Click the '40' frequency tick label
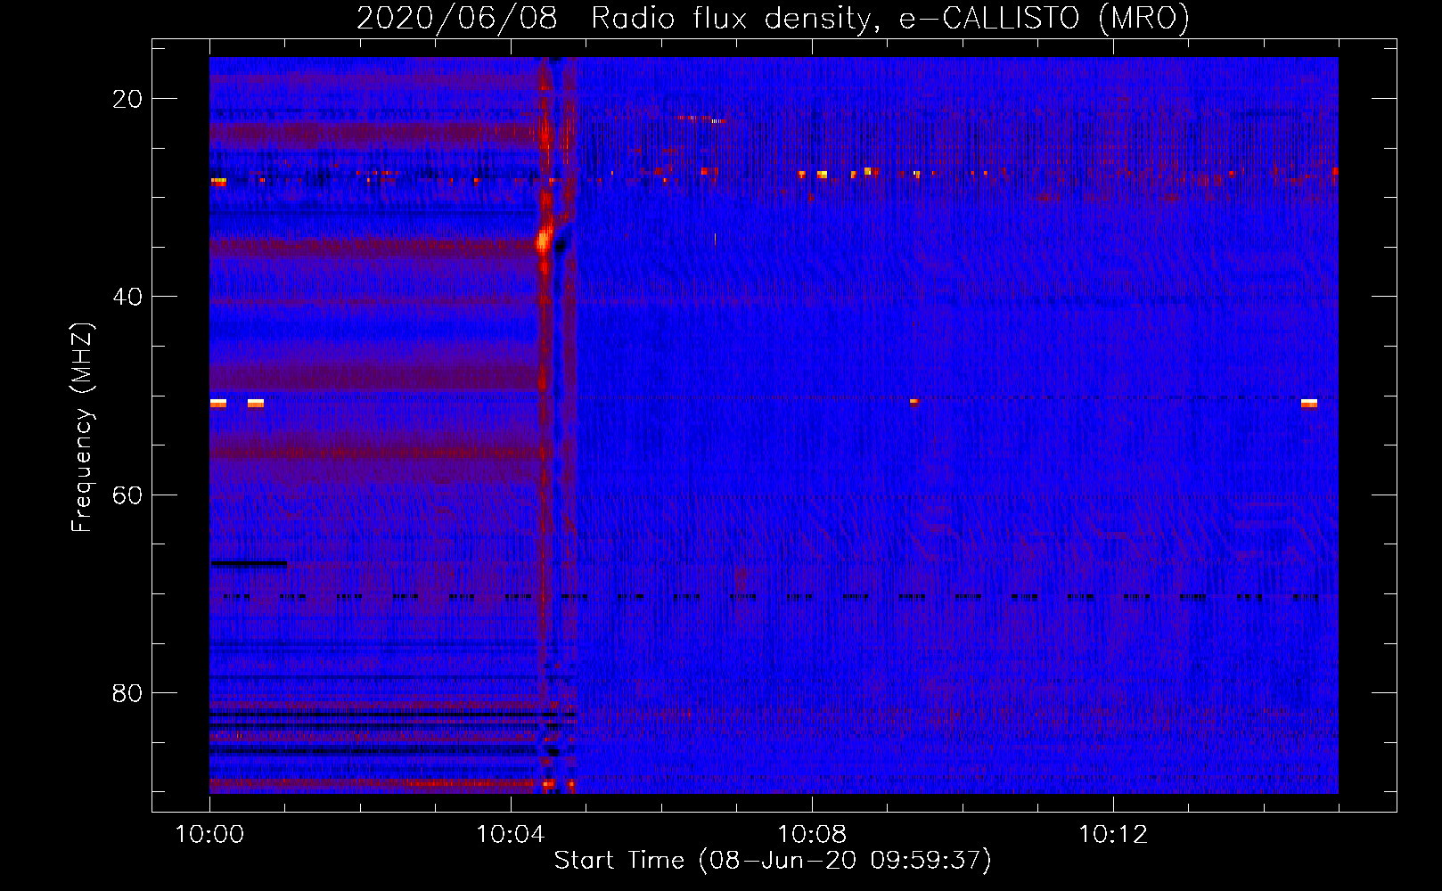 coord(127,297)
